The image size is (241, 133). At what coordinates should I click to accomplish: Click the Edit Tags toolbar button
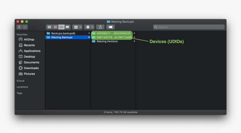[x=111, y=27]
